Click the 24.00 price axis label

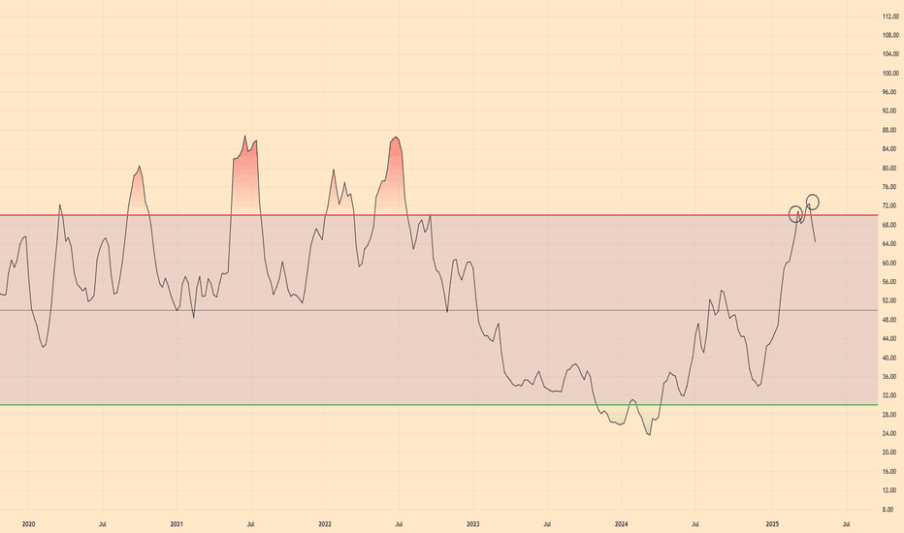(890, 433)
